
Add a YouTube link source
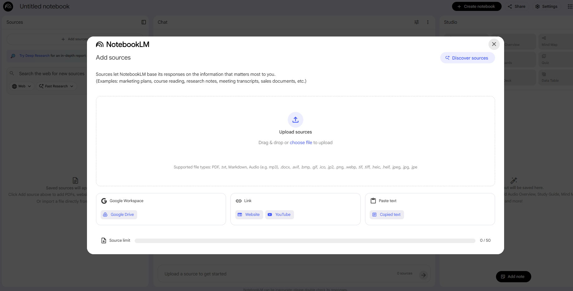point(280,215)
